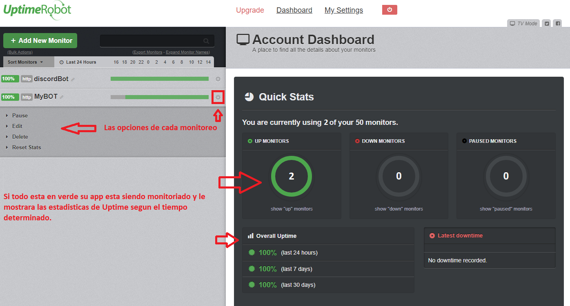
Task: Select the discordBot monitor name
Action: [51, 79]
